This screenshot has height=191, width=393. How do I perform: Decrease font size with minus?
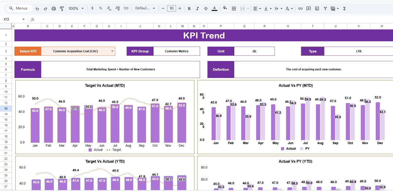point(163,9)
